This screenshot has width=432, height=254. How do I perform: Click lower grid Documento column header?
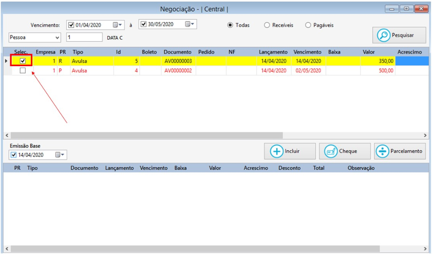tap(84, 168)
